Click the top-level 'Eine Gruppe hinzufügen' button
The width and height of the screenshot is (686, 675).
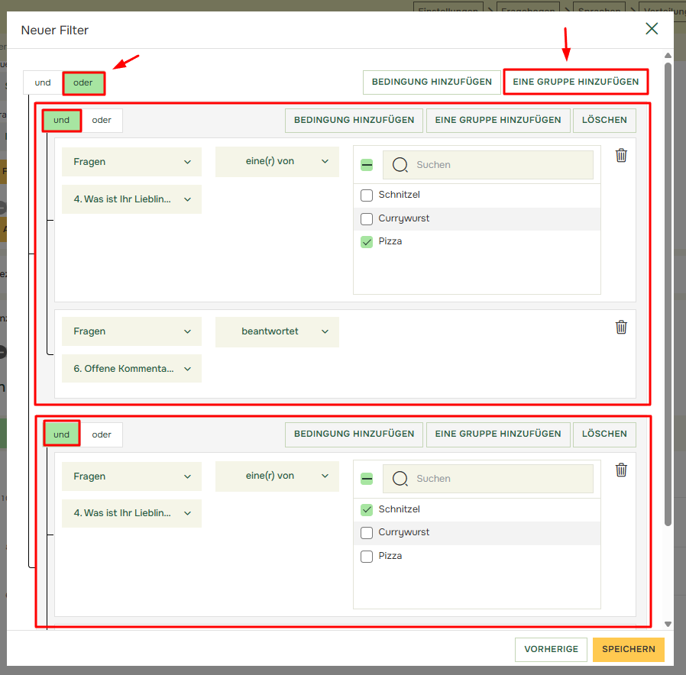pyautogui.click(x=575, y=82)
